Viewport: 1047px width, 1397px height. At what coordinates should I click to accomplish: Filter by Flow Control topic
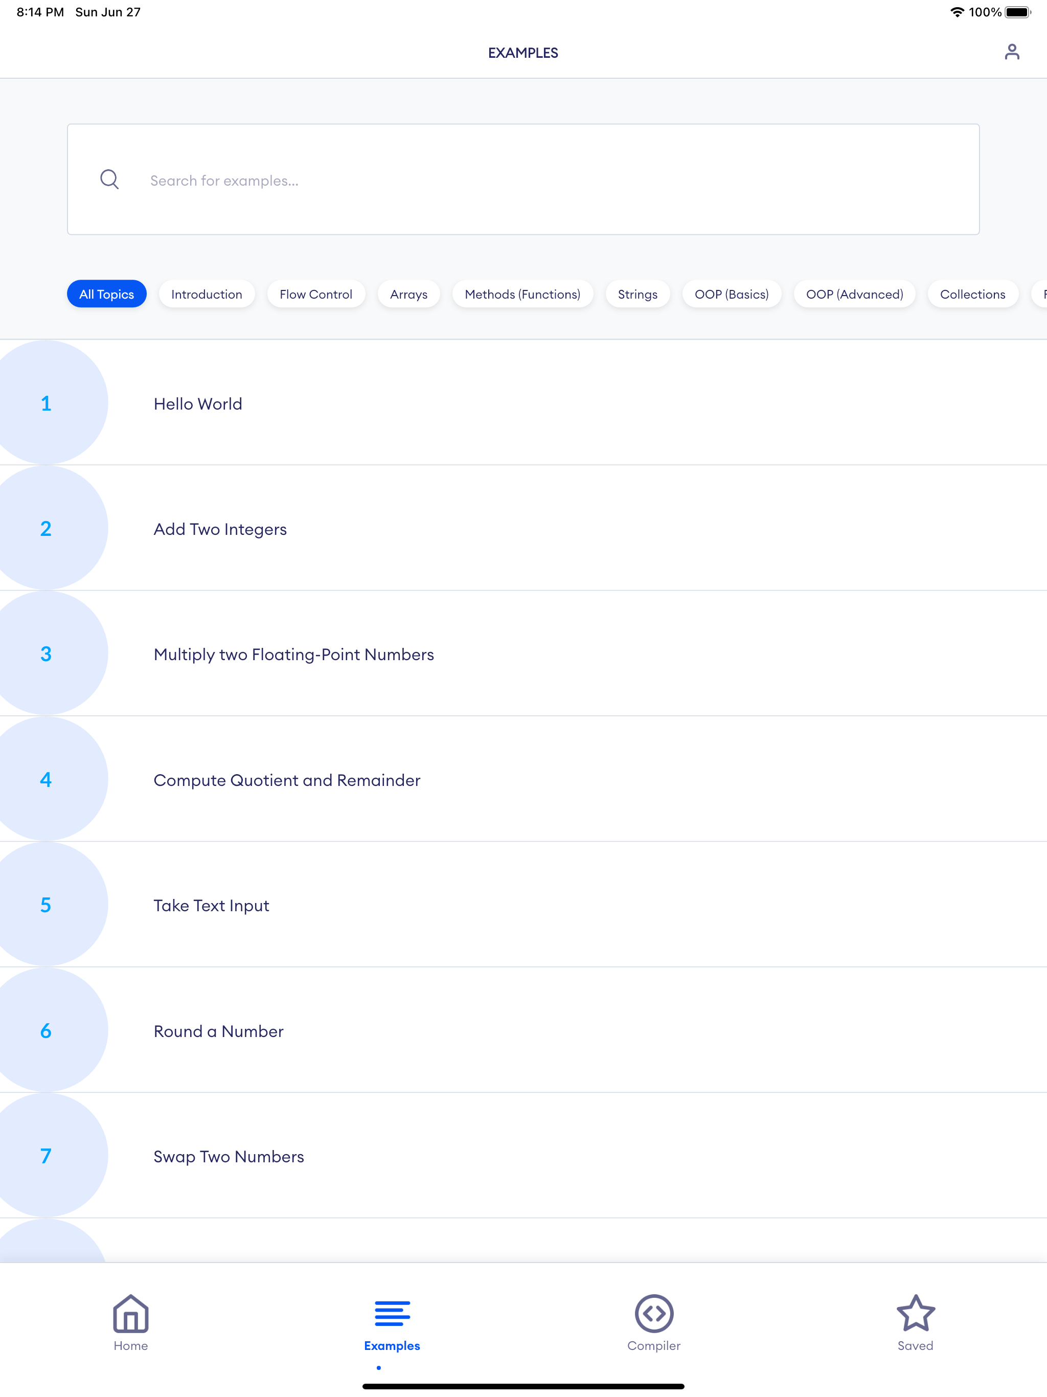316,295
